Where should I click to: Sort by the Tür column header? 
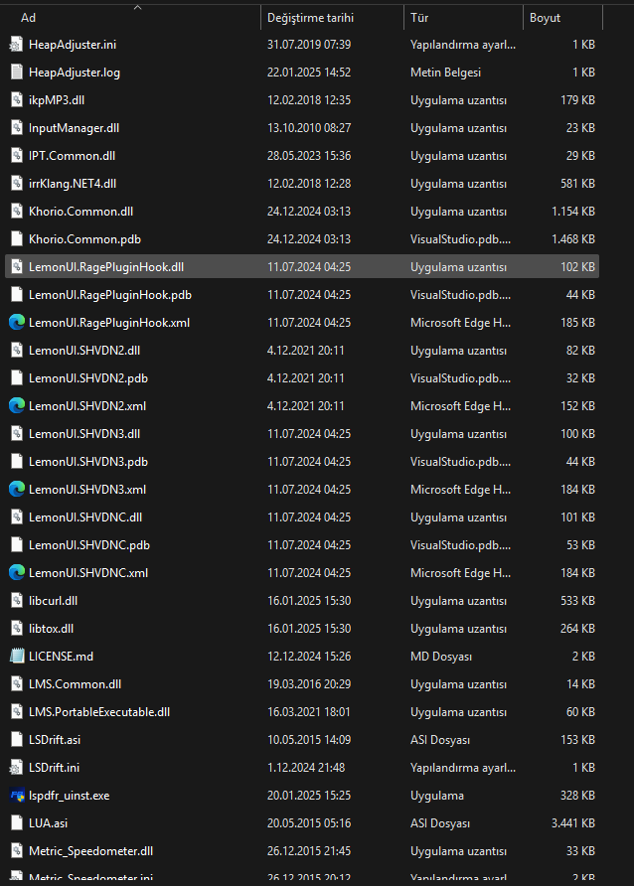tap(419, 18)
